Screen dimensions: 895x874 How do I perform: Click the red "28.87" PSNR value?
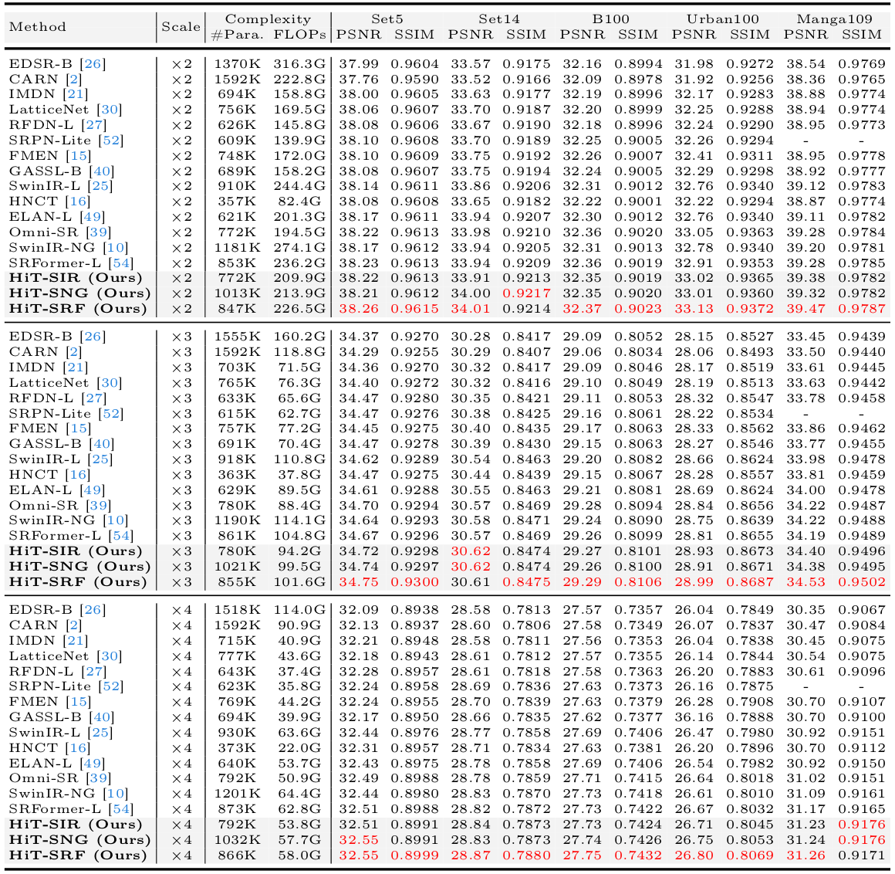[471, 855]
